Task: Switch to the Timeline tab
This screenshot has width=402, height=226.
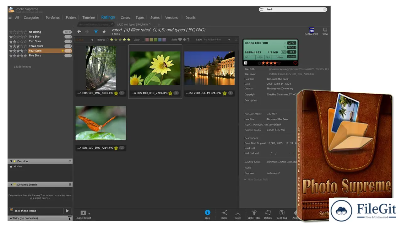Action: coord(89,18)
